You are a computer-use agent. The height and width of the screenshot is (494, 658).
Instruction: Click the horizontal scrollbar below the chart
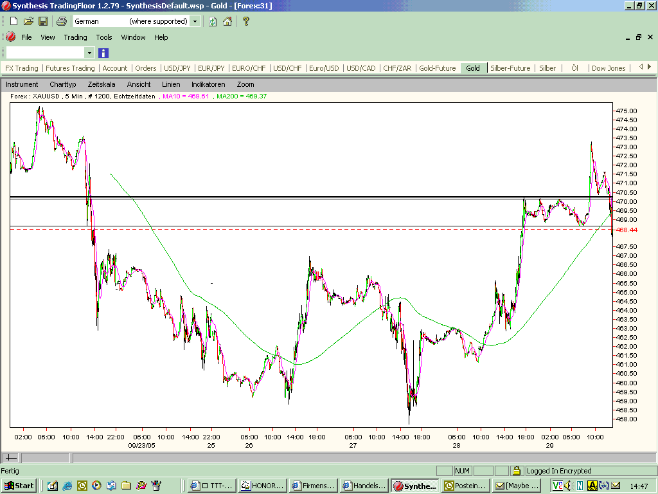click(x=364, y=457)
